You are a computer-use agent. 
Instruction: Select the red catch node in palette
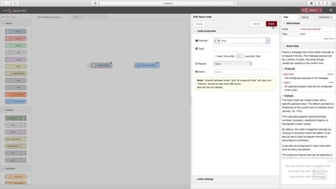pos(16,38)
